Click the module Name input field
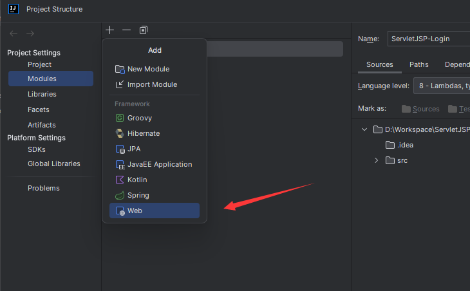The image size is (470, 291). pyautogui.click(x=428, y=39)
